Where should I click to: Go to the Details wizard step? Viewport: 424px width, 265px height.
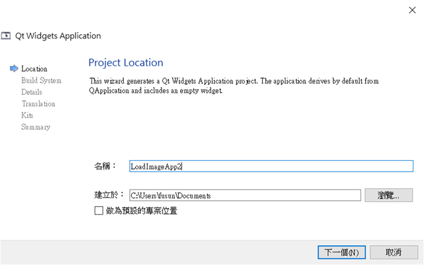click(x=32, y=92)
